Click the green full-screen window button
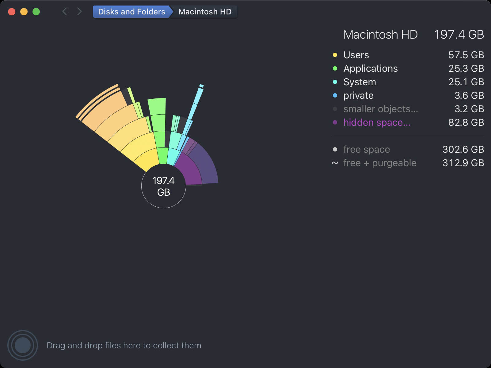Viewport: 491px width, 368px height. pyautogui.click(x=36, y=12)
